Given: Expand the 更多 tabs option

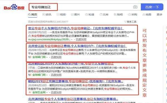Looking at the screenshot, I should pyautogui.click(x=159, y=14).
